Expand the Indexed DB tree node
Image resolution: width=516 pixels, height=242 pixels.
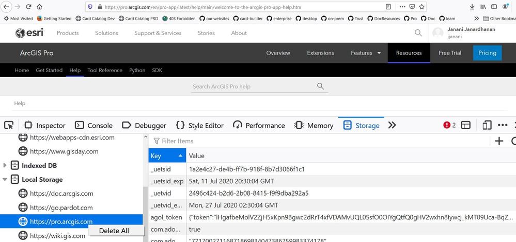pos(5,166)
